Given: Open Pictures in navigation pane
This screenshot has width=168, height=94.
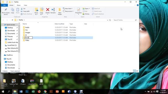Looking at the screenshot, I should coord(10,37).
